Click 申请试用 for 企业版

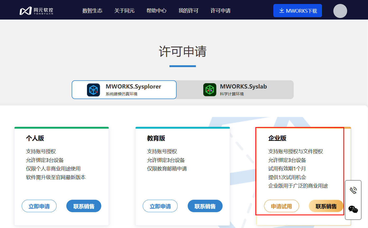(x=281, y=206)
